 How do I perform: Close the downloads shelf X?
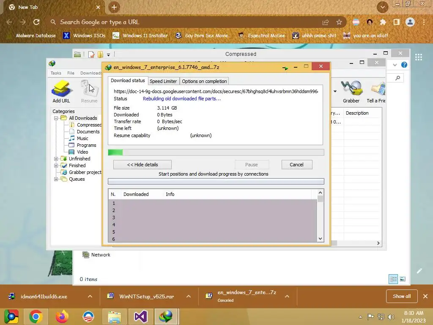425,296
